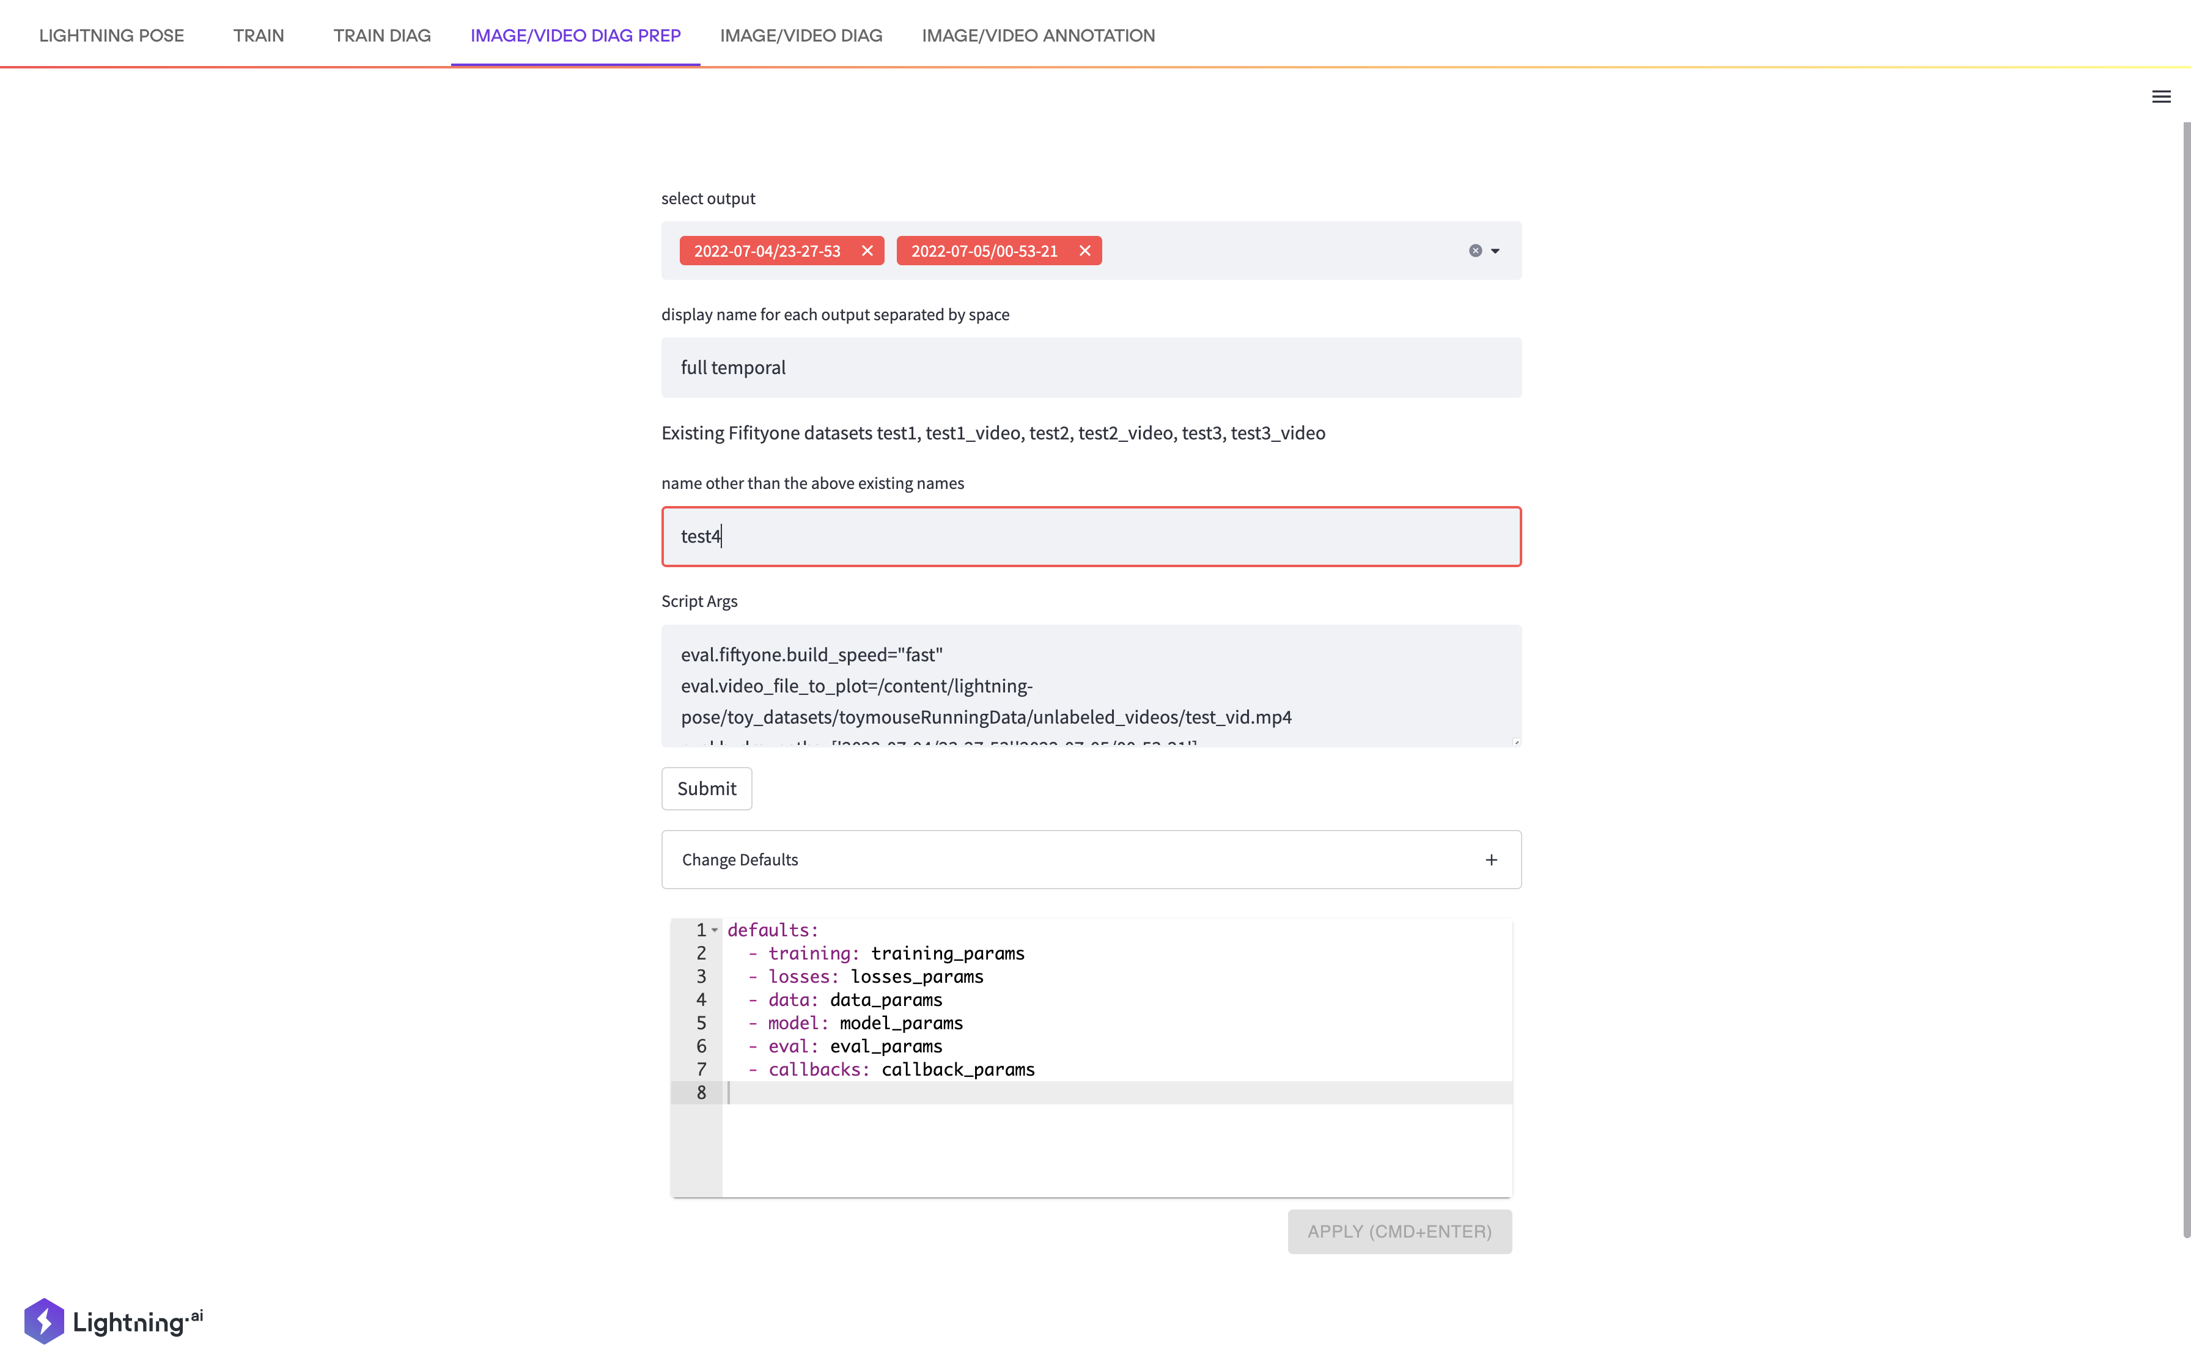Open the TRAIN tab
This screenshot has width=2191, height=1369.
[x=258, y=35]
